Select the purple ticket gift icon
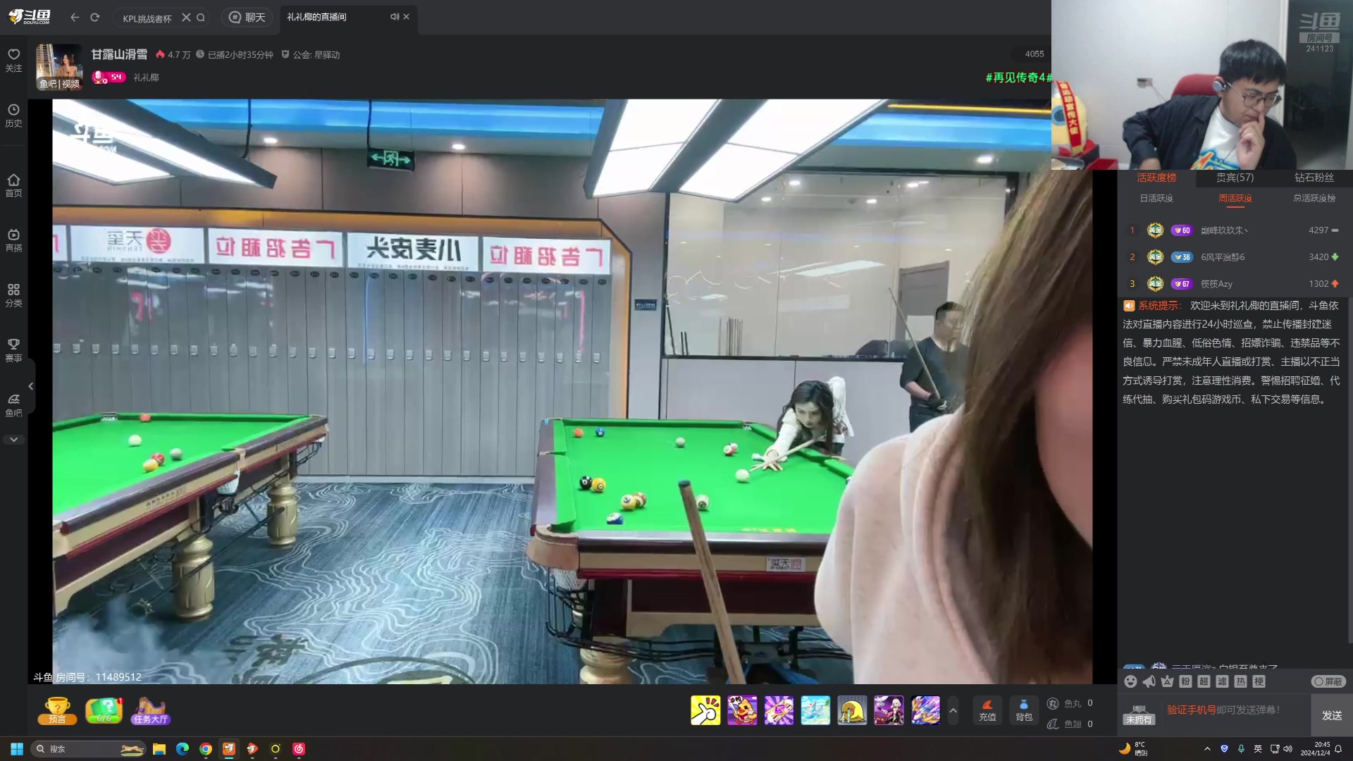This screenshot has height=761, width=1353. coord(779,710)
